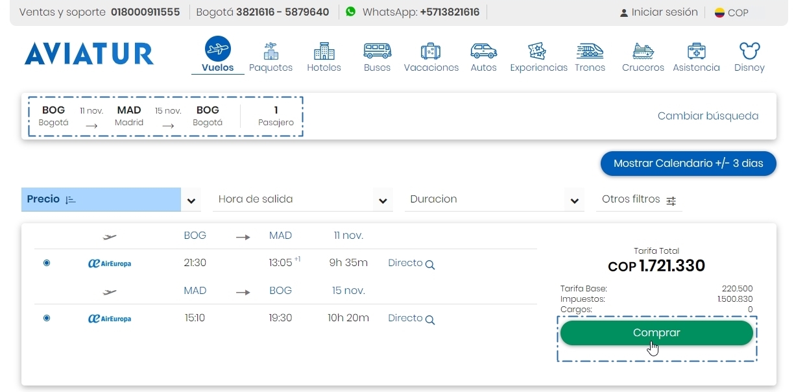Expand the Precio dropdown arrow
The width and height of the screenshot is (794, 392).
(x=191, y=201)
